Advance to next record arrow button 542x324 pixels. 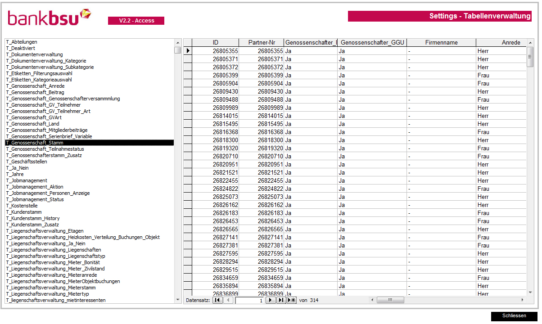271,300
